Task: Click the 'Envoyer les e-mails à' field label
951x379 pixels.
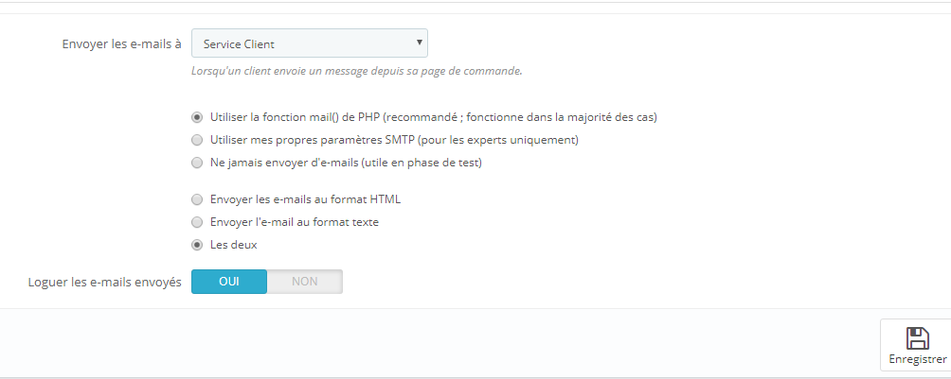Action: click(x=121, y=44)
